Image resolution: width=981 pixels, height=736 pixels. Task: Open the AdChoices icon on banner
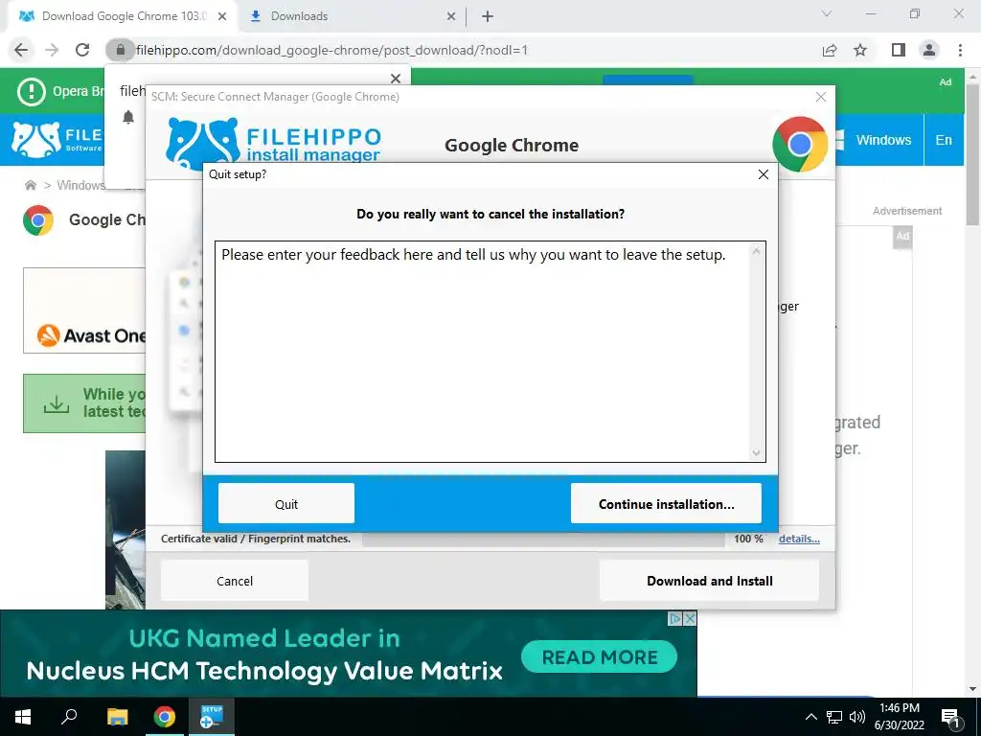coord(675,618)
